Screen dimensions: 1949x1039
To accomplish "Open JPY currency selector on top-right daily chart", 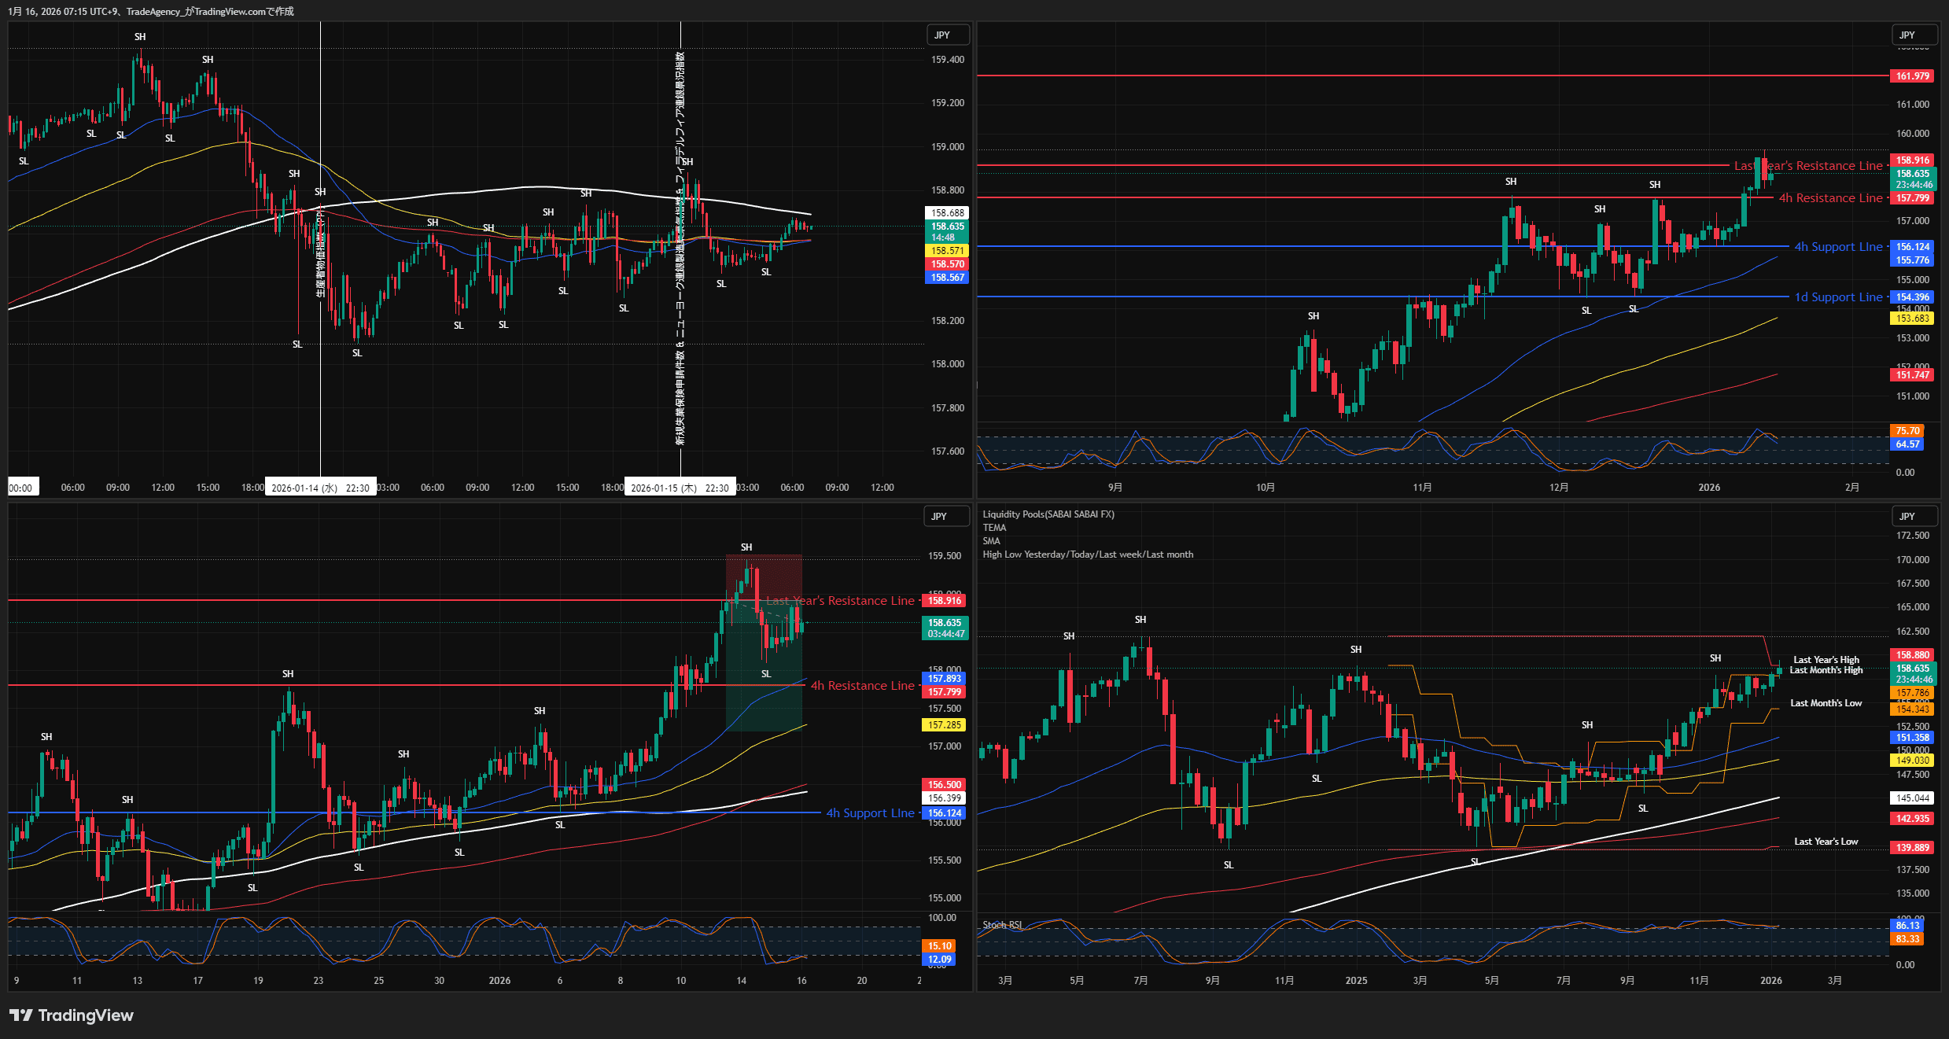I will pos(1907,35).
